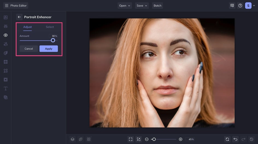
Task: Click the 45% zoom value field
Action: coord(190,139)
